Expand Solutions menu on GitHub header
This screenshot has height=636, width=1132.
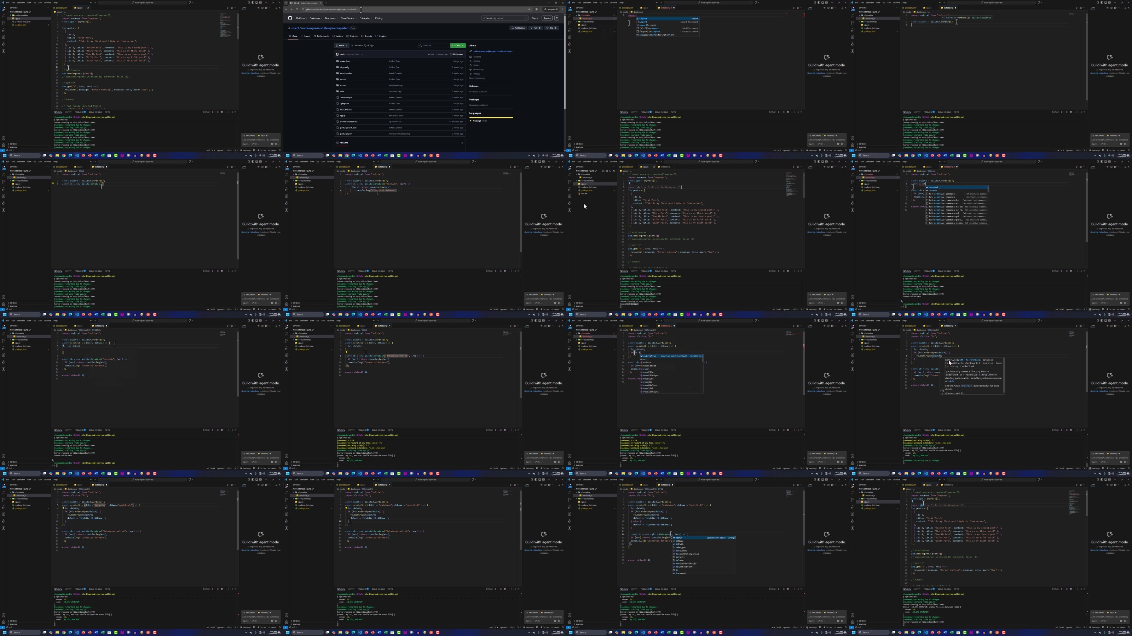[x=316, y=18]
